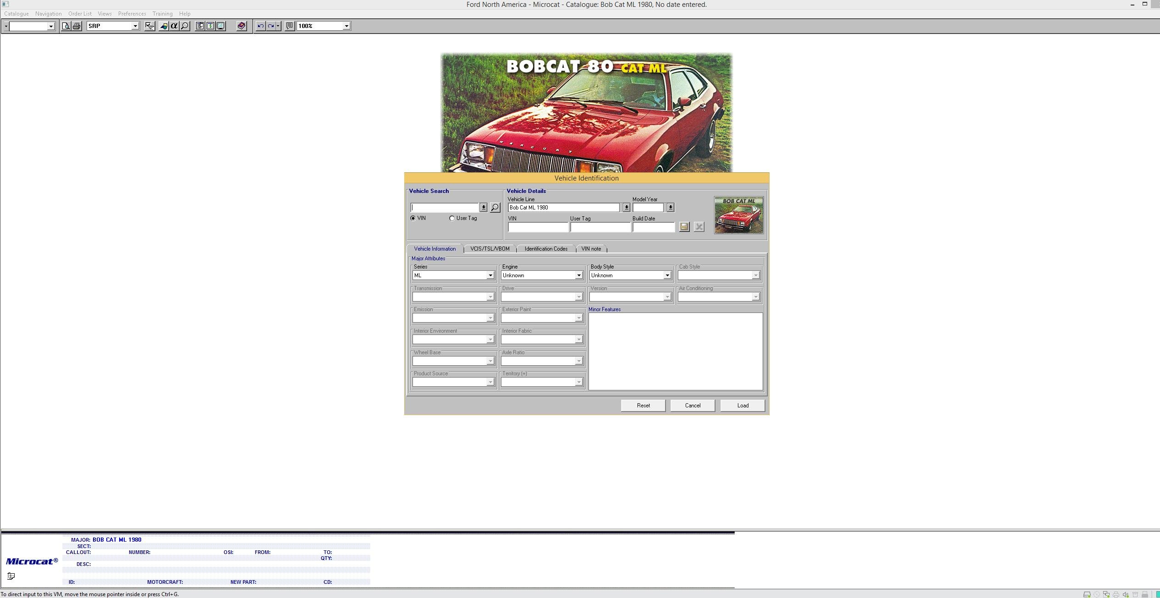Image resolution: width=1160 pixels, height=598 pixels.
Task: Click the application icon in title bar
Action: (x=5, y=4)
